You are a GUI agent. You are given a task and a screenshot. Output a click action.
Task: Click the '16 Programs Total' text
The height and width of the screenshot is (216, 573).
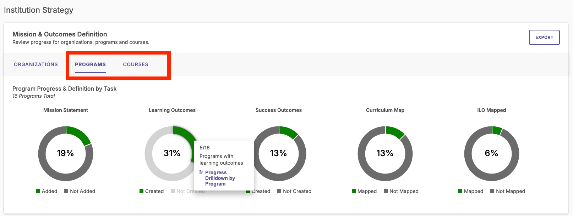tap(34, 96)
